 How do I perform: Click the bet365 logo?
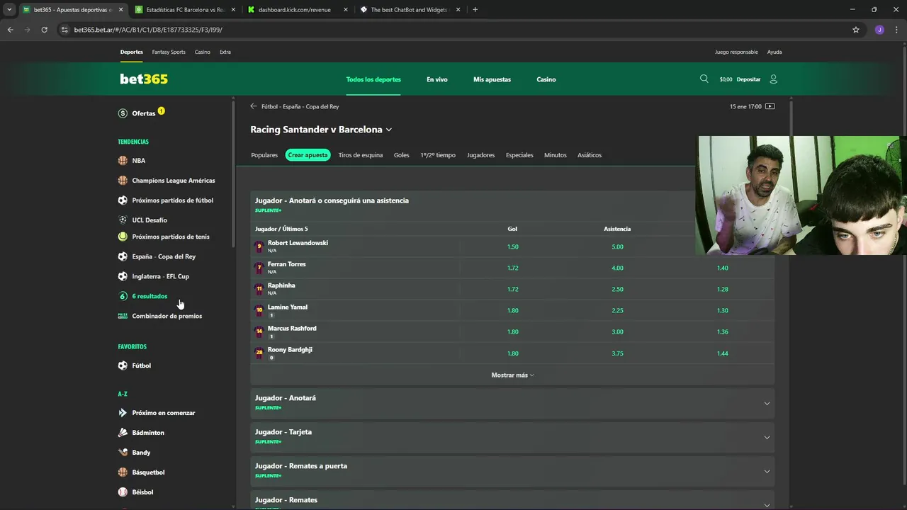[x=144, y=79]
